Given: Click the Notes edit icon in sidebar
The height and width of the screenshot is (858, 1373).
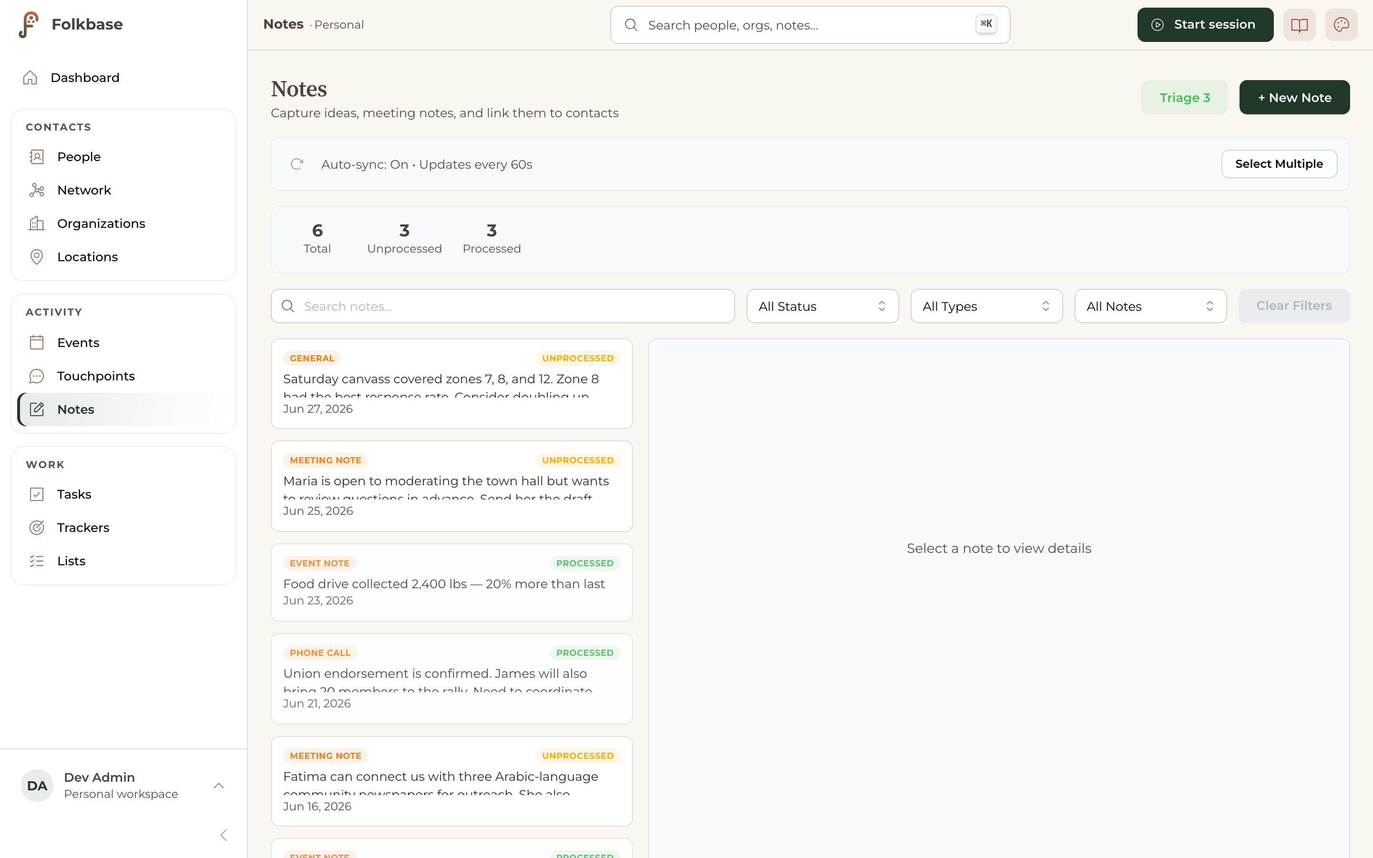Looking at the screenshot, I should click(37, 410).
